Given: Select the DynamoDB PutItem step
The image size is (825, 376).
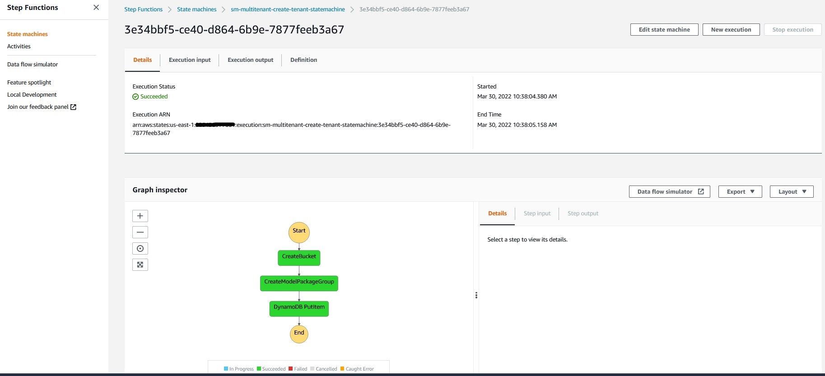Looking at the screenshot, I should tap(299, 308).
